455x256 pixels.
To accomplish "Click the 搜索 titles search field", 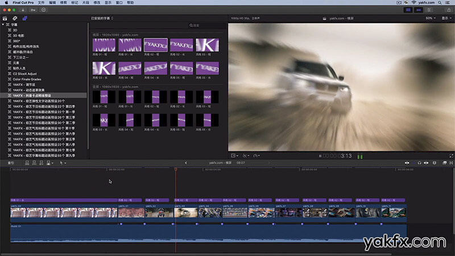I will (x=207, y=26).
